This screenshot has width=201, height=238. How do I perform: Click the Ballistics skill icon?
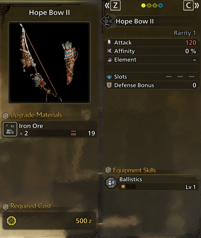click(111, 182)
